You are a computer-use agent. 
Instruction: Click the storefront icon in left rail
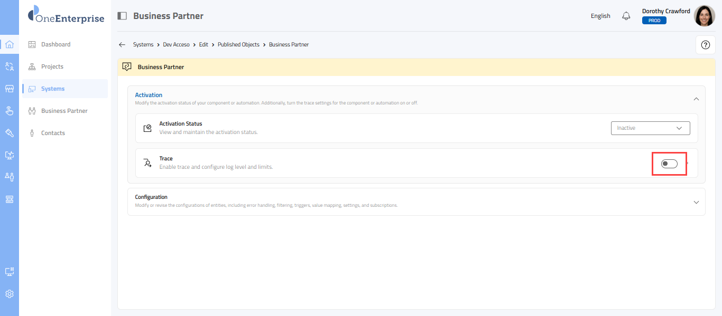(10, 89)
